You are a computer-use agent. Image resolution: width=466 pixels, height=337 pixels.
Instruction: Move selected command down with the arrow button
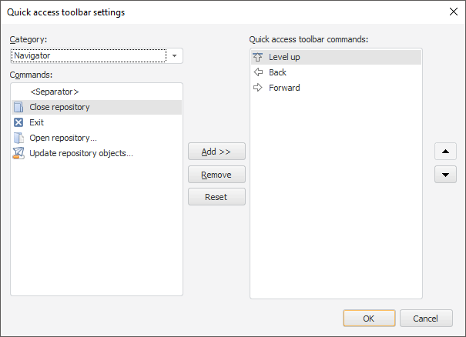(445, 175)
